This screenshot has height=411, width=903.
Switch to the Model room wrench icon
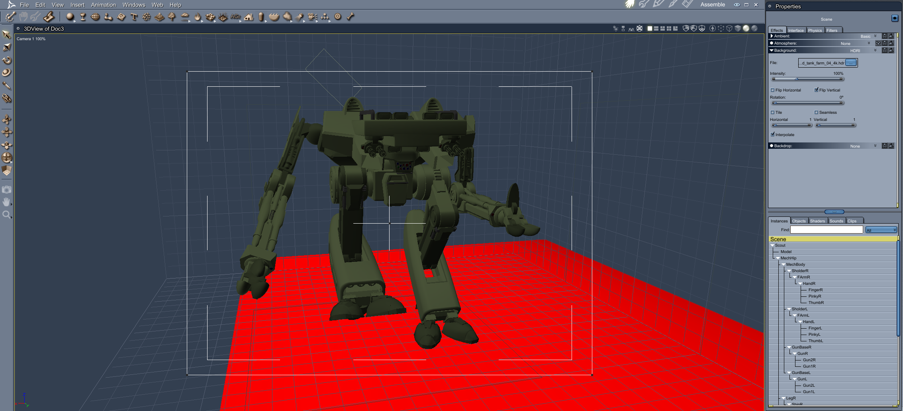tap(644, 4)
